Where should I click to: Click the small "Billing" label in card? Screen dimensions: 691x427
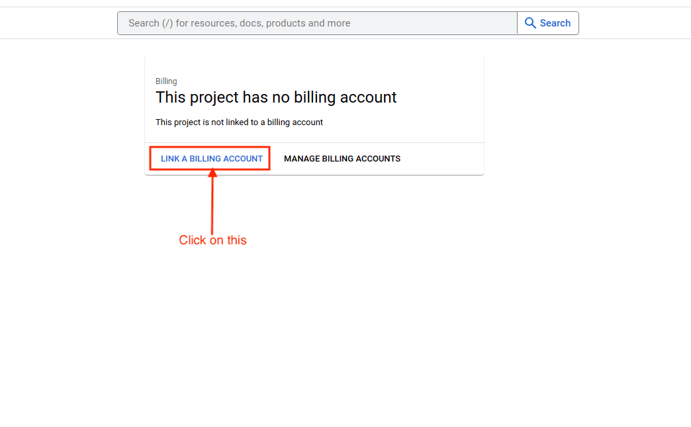pos(166,81)
